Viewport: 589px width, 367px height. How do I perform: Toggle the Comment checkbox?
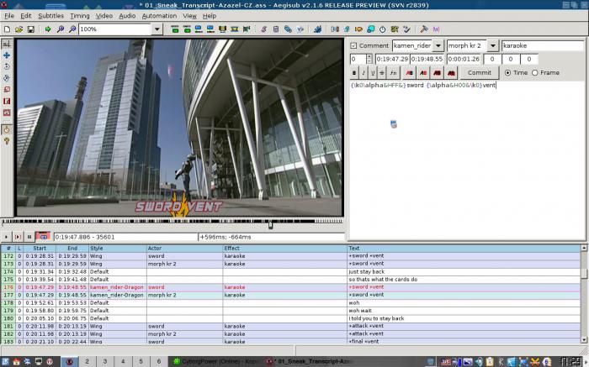point(353,45)
